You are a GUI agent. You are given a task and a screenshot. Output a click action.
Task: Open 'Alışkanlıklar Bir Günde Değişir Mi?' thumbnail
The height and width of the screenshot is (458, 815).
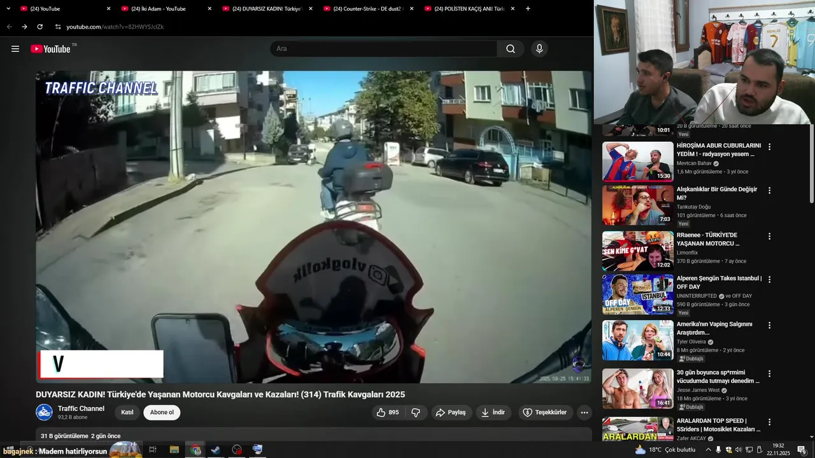tap(637, 205)
